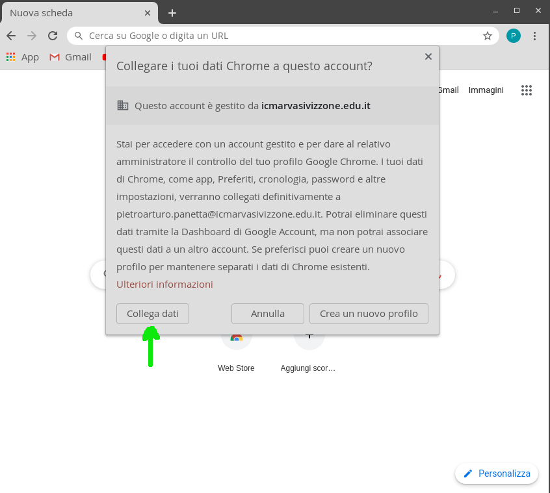This screenshot has height=493, width=550.
Task: Open Chrome's three-dot menu
Action: 535,36
